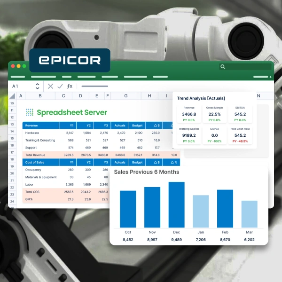Image resolution: width=282 pixels, height=282 pixels.
Task: Select column F header
Action: pyautogui.click(x=108, y=96)
